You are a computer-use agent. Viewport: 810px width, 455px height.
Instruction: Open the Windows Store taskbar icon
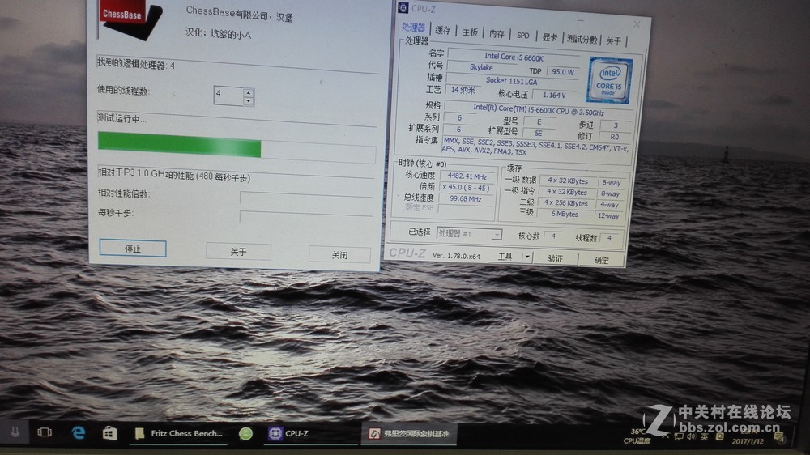pos(109,433)
